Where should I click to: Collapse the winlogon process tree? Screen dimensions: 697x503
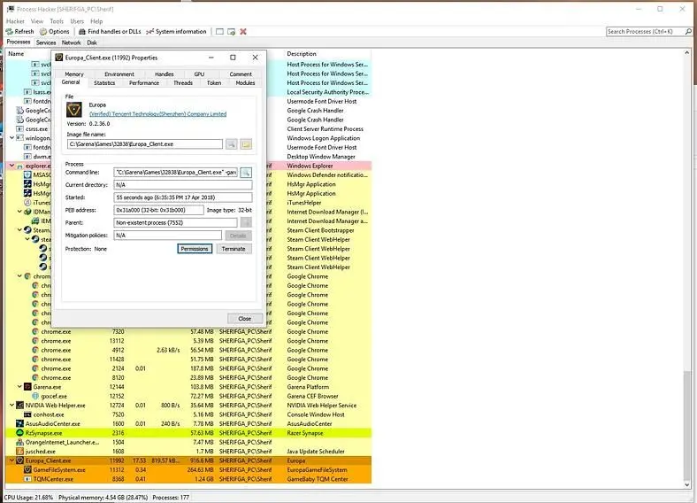pyautogui.click(x=12, y=138)
